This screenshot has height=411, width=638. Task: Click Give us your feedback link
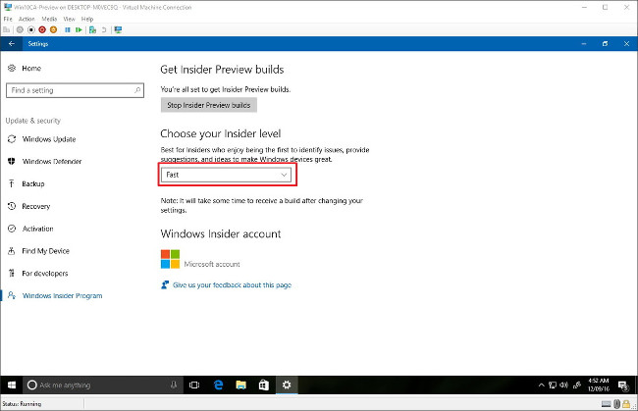coord(232,285)
